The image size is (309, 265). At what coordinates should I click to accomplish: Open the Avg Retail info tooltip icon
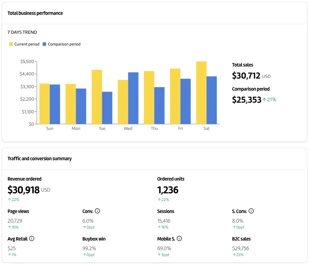pos(32,238)
